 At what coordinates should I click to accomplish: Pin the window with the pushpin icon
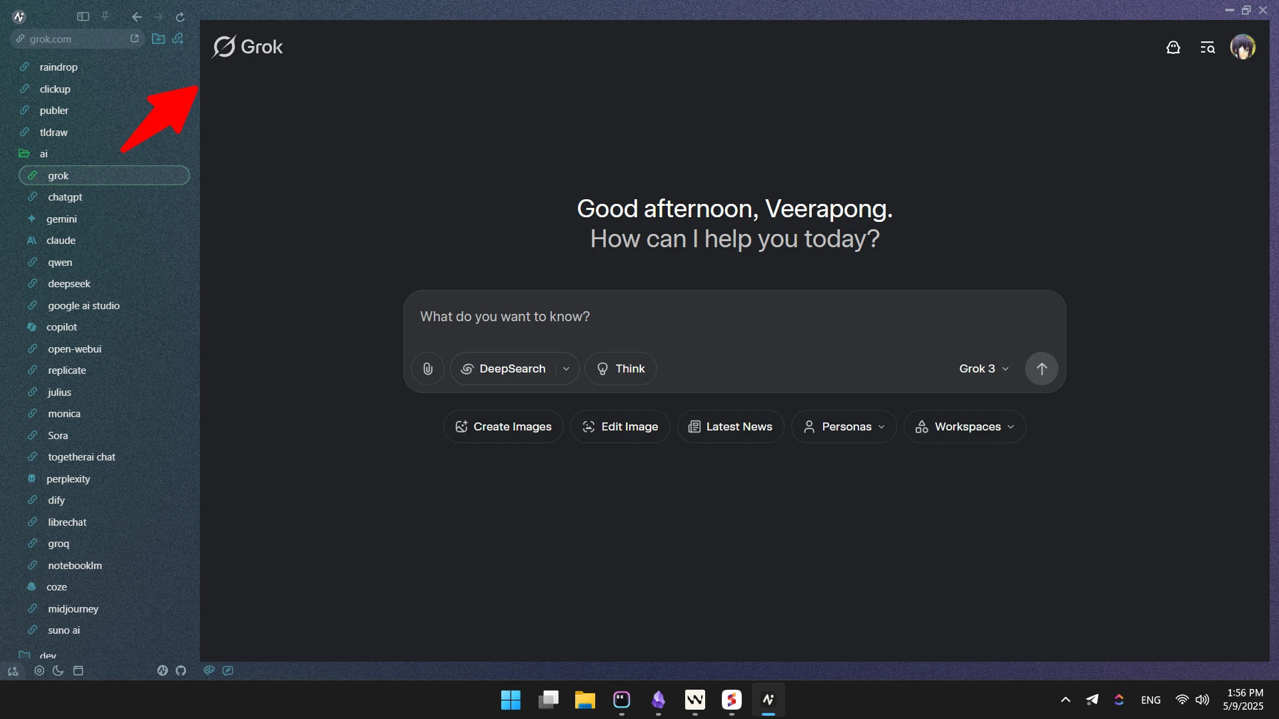coord(105,16)
